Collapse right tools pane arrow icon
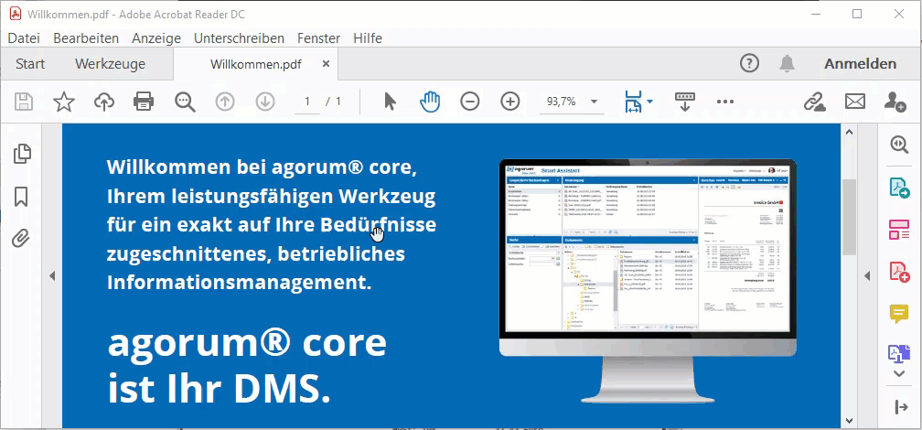Image resolution: width=922 pixels, height=430 pixels. point(900,407)
